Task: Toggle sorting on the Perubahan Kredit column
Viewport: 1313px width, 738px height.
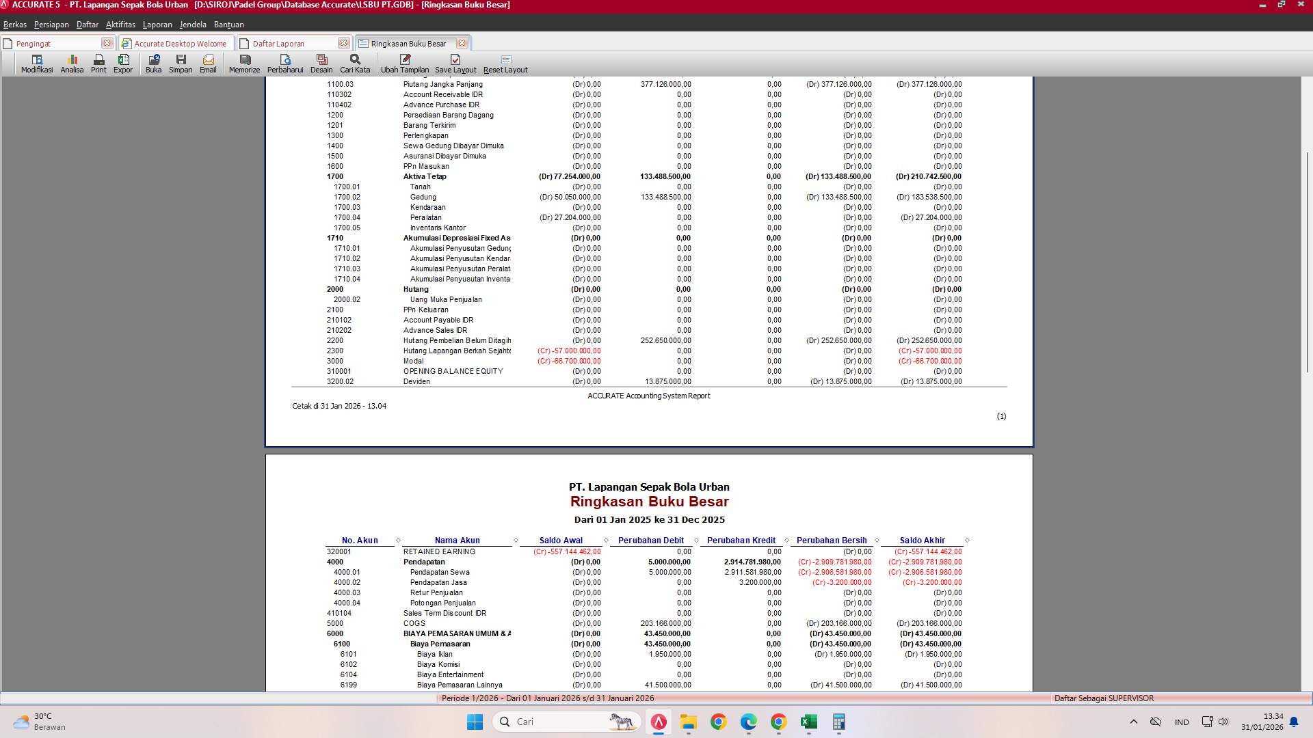Action: (x=742, y=540)
